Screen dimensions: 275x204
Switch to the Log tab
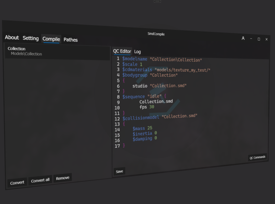coord(137,52)
